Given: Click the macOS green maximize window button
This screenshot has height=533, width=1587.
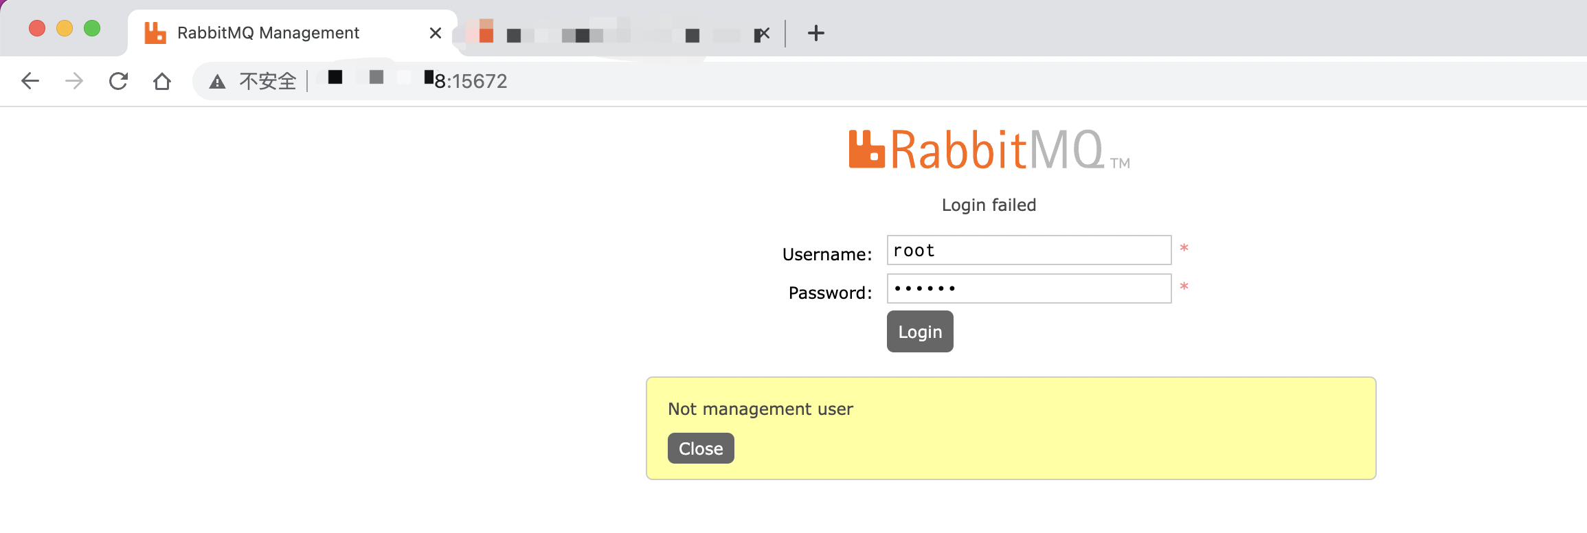Looking at the screenshot, I should coord(92,28).
